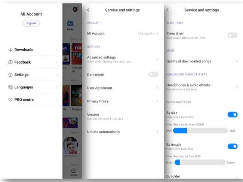Open Mi Account Not signed in row
The image size is (243, 182).
click(123, 34)
